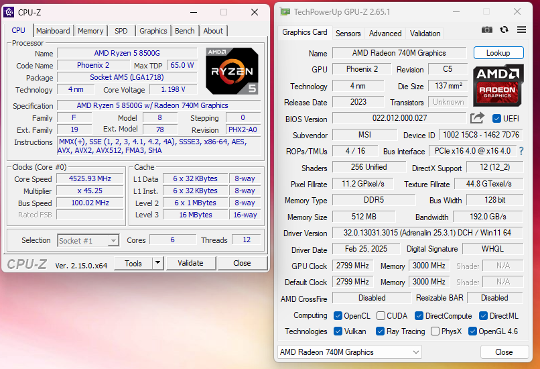540x369 pixels.
Task: Click the Shaders value 256 Unified
Action: click(369, 167)
